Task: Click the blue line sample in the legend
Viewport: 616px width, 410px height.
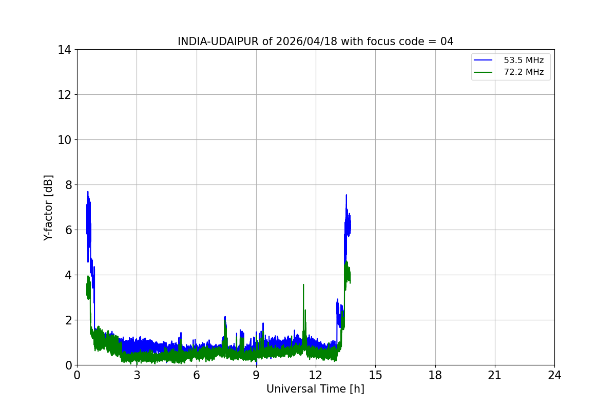Action: (484, 60)
